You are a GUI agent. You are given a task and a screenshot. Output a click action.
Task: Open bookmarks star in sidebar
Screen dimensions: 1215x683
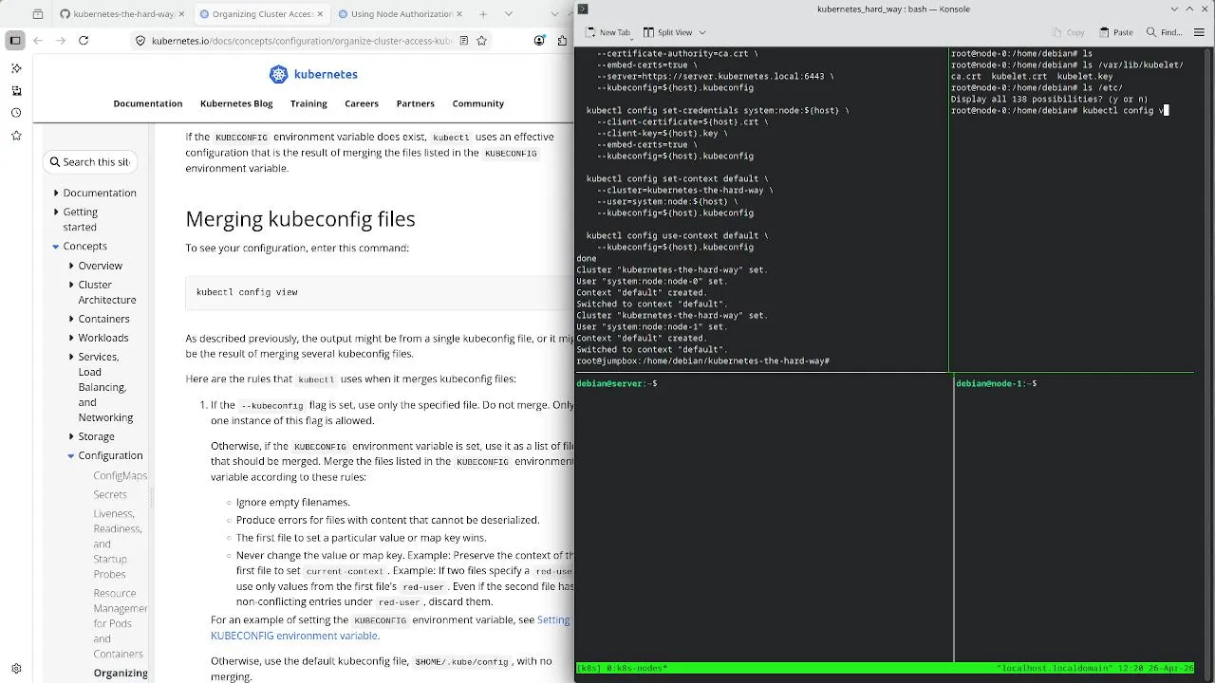pyautogui.click(x=16, y=136)
